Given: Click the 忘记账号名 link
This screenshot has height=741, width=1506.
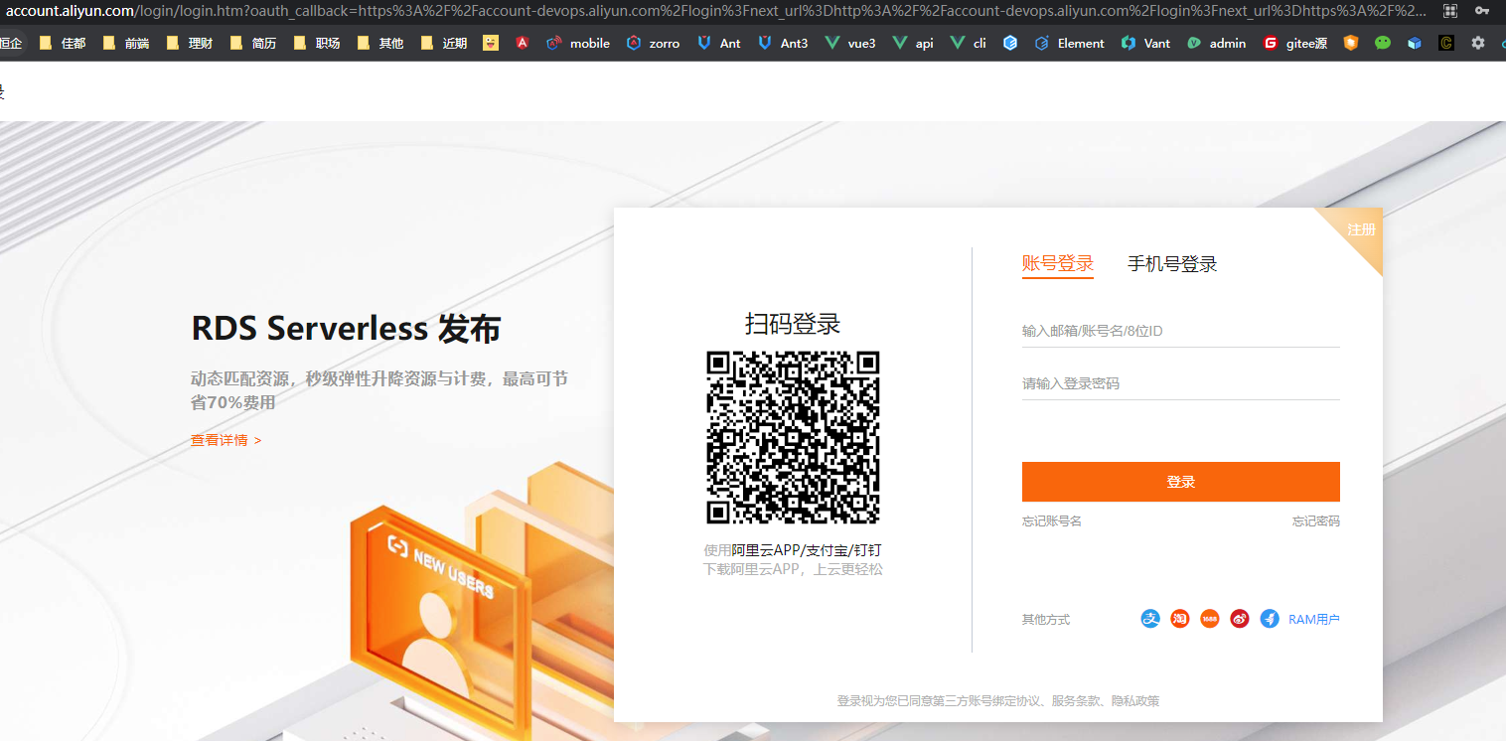Looking at the screenshot, I should (1052, 520).
